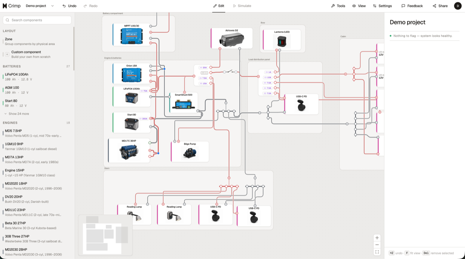Click the Airtronic D2 heater icon
465x259 pixels.
coord(232,40)
